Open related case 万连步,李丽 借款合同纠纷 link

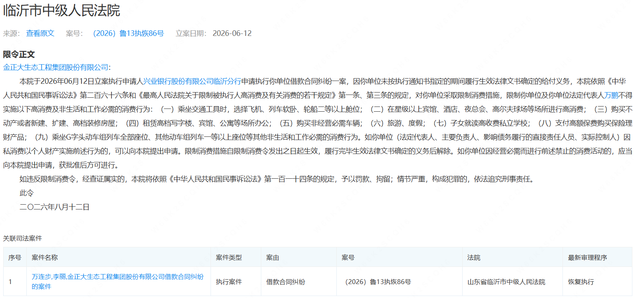117,282
